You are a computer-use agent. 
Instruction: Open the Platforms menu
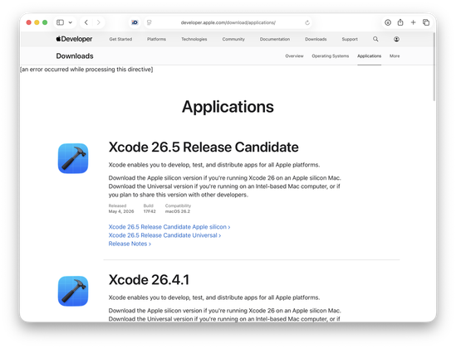(156, 39)
